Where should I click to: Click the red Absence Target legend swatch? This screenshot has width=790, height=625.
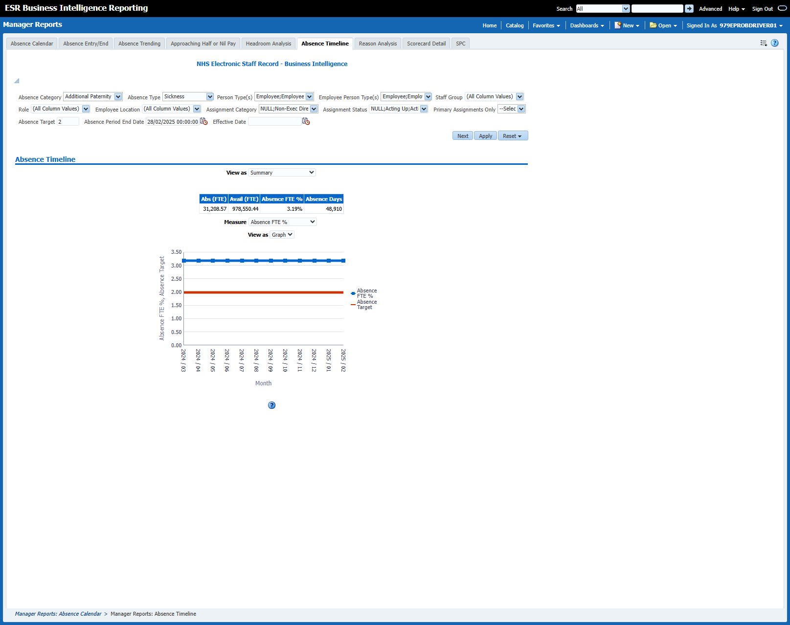(353, 305)
